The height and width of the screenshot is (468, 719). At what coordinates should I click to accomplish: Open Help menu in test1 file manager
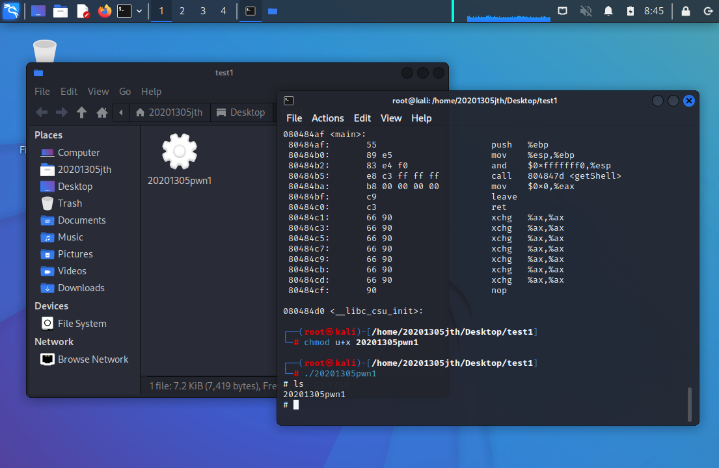(151, 92)
